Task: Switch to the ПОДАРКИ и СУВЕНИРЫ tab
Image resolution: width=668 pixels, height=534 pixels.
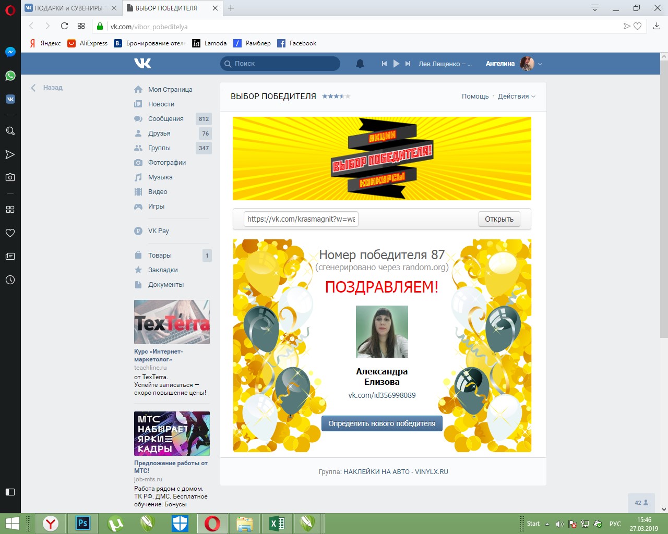Action: (x=70, y=8)
